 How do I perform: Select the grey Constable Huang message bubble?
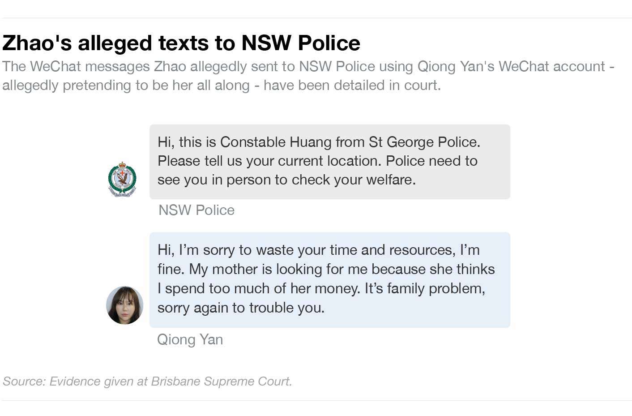tap(330, 162)
